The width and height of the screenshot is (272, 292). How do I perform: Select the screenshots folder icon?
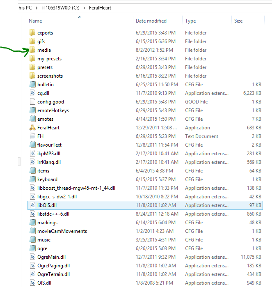point(32,76)
